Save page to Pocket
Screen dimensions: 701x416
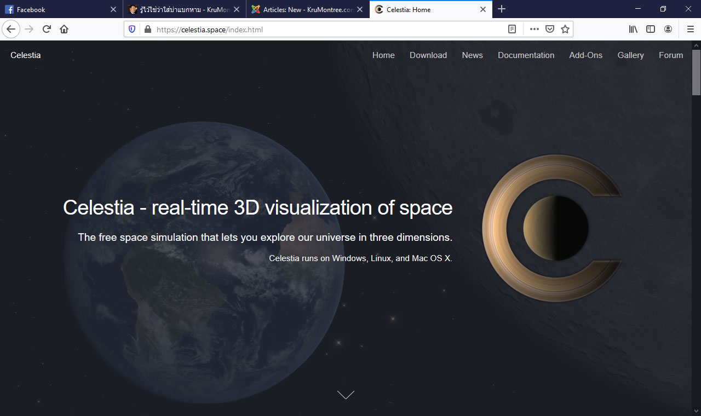[x=550, y=30]
